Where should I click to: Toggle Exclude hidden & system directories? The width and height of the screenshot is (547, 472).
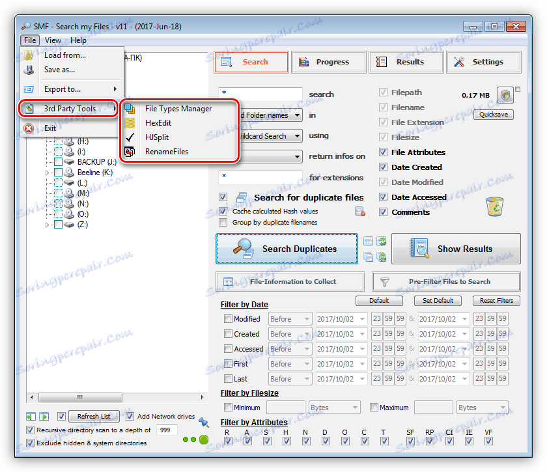coord(31,443)
